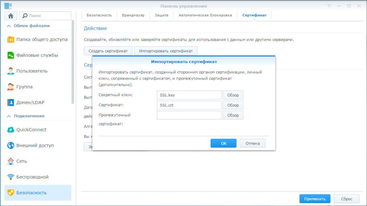Click Отмена to cancel the import
This screenshot has height=206, width=367.
(252, 143)
